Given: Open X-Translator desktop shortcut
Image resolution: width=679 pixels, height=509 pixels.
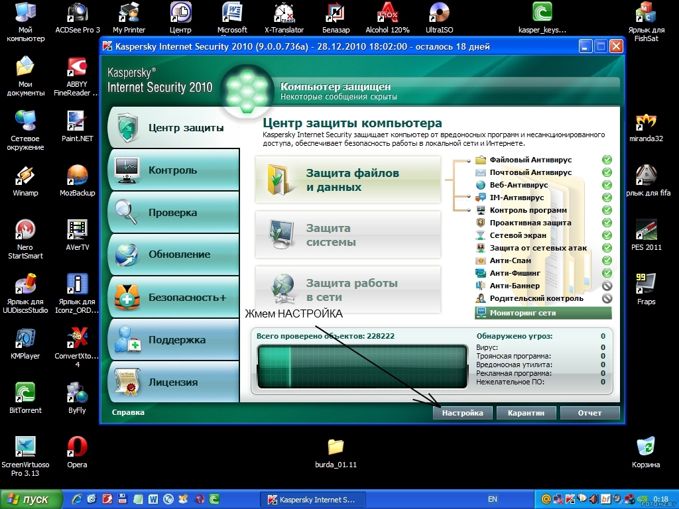Looking at the screenshot, I should 284,18.
